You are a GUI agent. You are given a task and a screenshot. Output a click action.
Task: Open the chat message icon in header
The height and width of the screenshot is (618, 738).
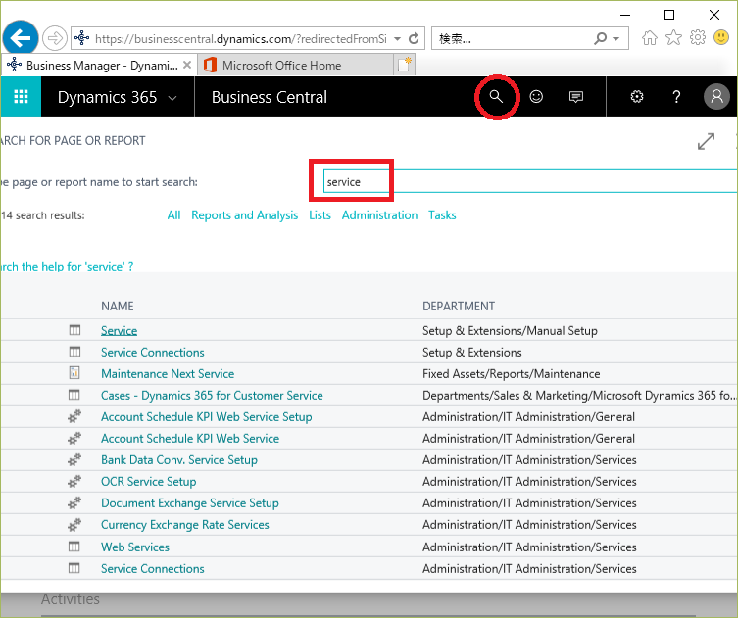point(576,97)
